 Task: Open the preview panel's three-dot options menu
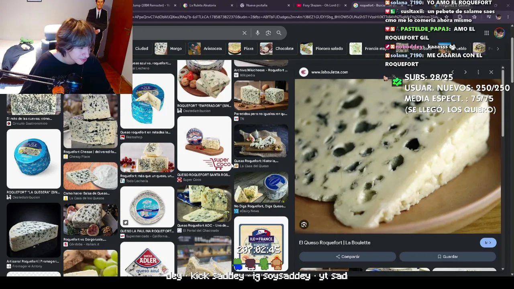pos(478,72)
